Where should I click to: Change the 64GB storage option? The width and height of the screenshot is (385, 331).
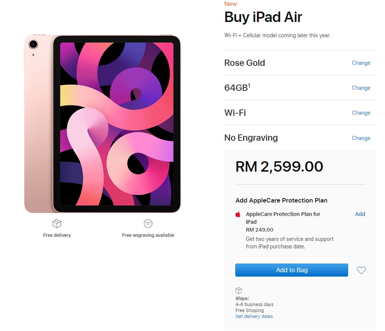pyautogui.click(x=361, y=88)
